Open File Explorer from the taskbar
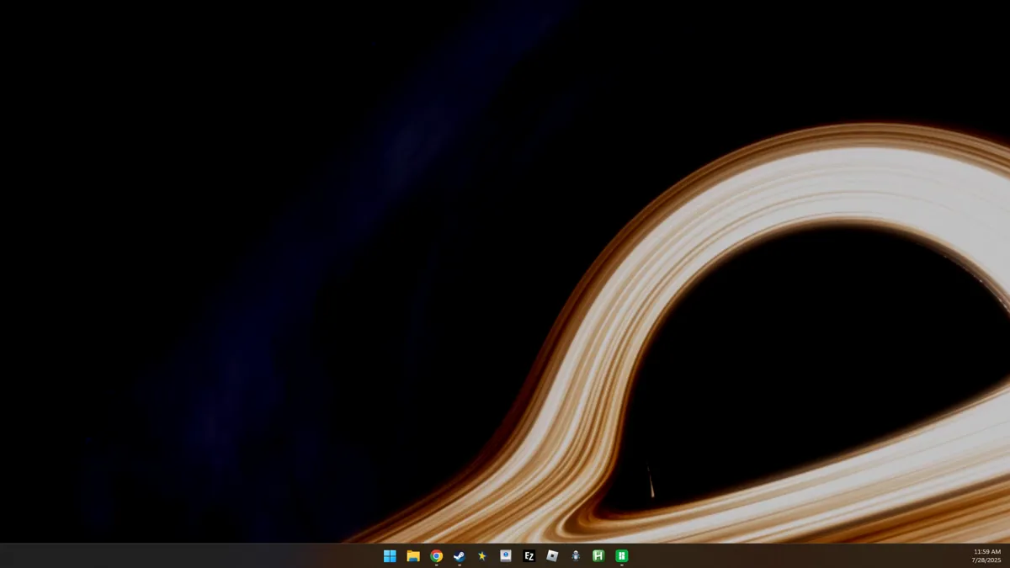The width and height of the screenshot is (1010, 568). pos(413,556)
